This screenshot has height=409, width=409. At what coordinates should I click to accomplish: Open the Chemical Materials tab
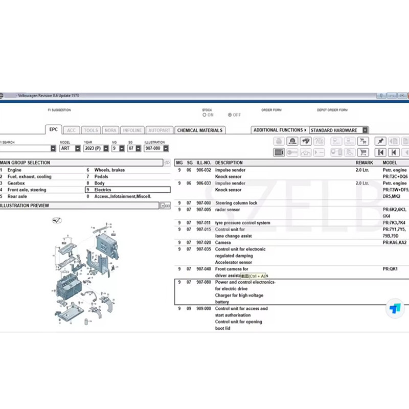pos(200,130)
